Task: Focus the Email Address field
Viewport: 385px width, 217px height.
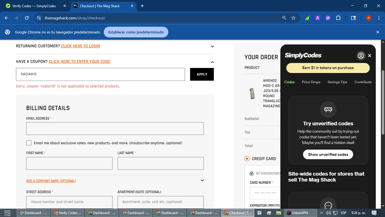Action: coord(115,129)
